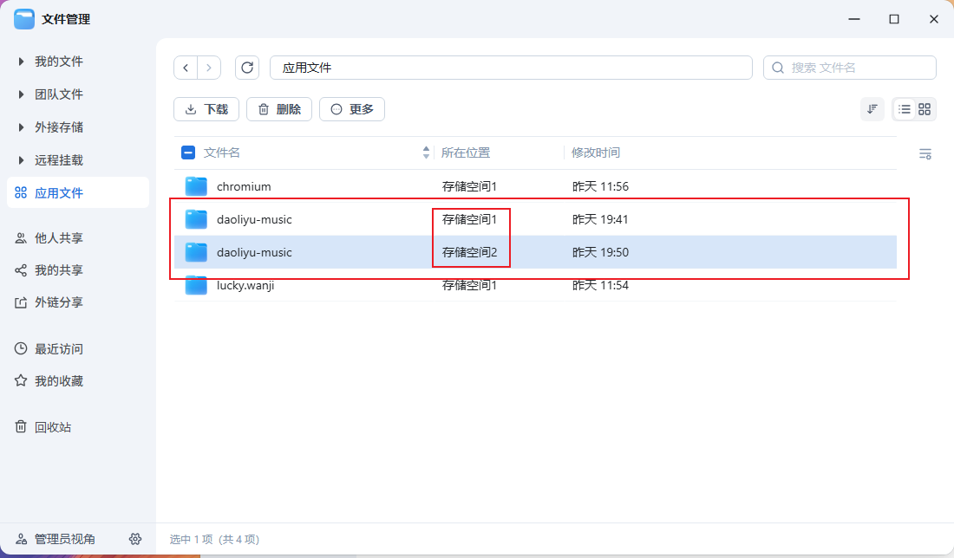This screenshot has height=558, width=954.
Task: Expand the 远程挂载 tree node
Action: (21, 160)
